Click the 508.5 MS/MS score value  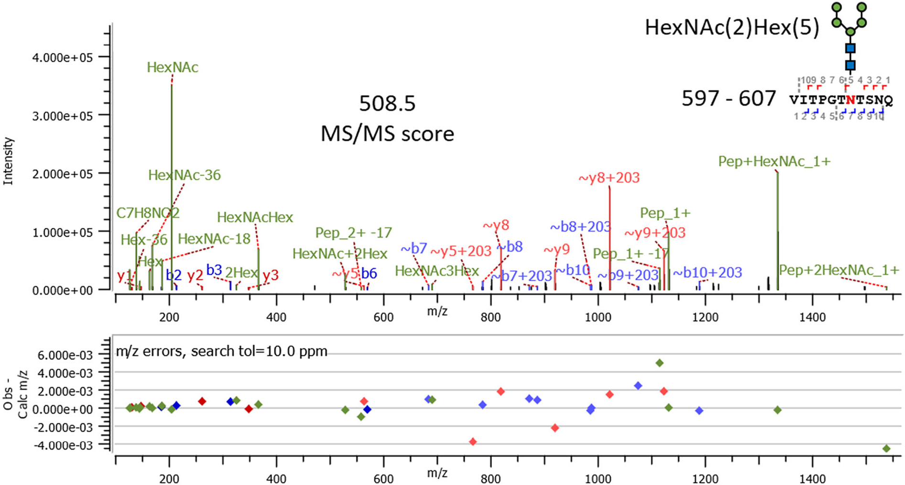point(387,103)
